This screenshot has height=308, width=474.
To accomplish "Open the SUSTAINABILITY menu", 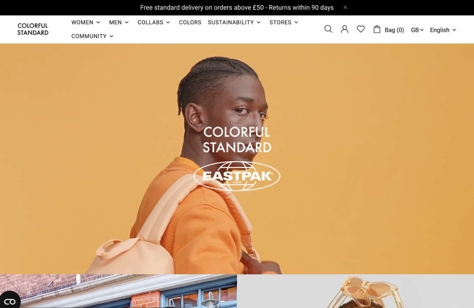I will [234, 22].
